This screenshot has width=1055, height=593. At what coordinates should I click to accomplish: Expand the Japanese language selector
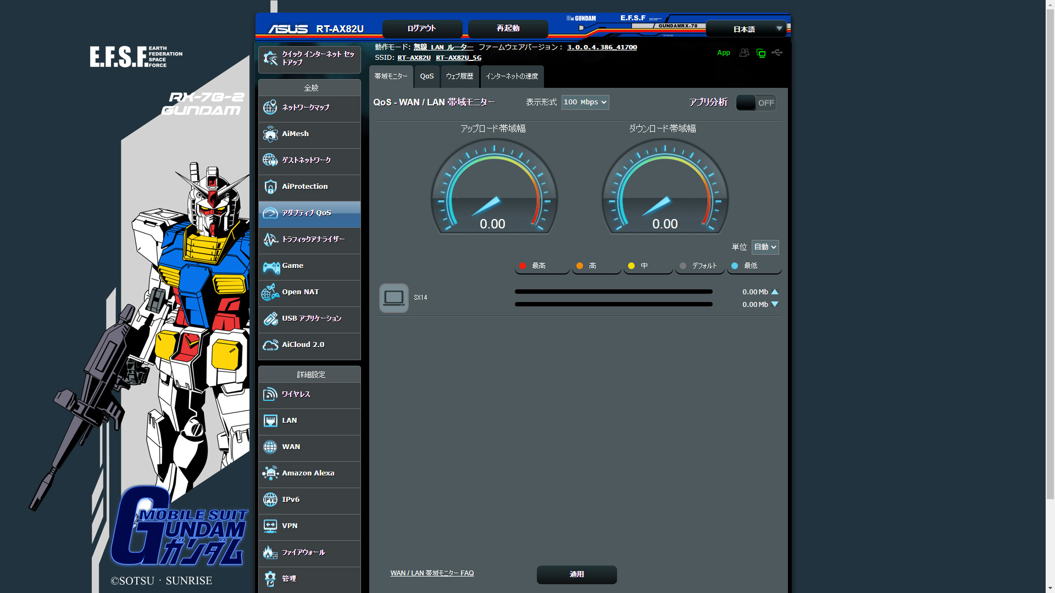click(746, 29)
